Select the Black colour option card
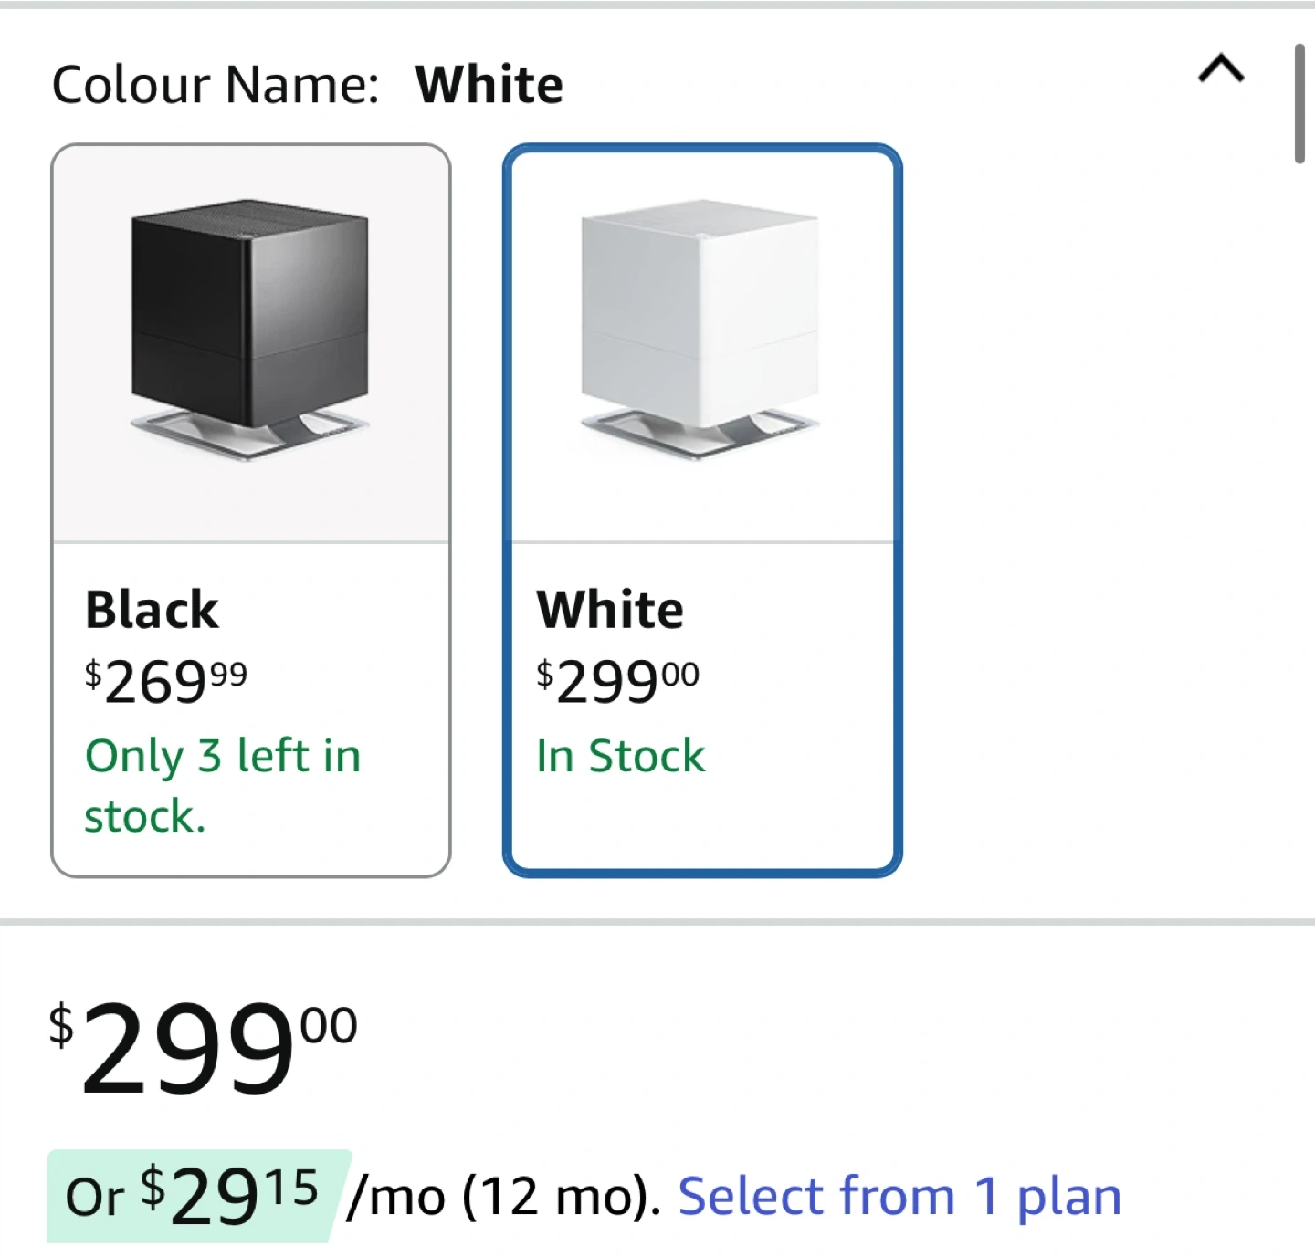The image size is (1315, 1257). 251,510
